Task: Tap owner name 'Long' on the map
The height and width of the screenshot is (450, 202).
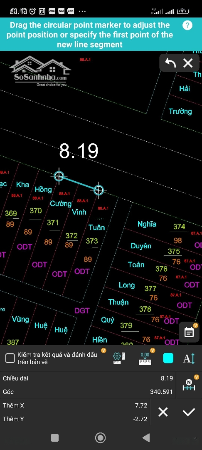Action: pyautogui.click(x=127, y=285)
